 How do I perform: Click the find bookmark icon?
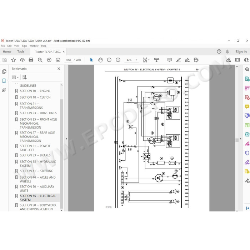pyautogui.click(x=25, y=77)
